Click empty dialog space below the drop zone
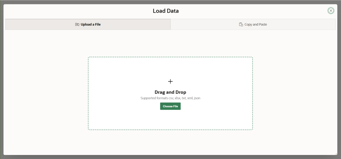 click(170, 142)
